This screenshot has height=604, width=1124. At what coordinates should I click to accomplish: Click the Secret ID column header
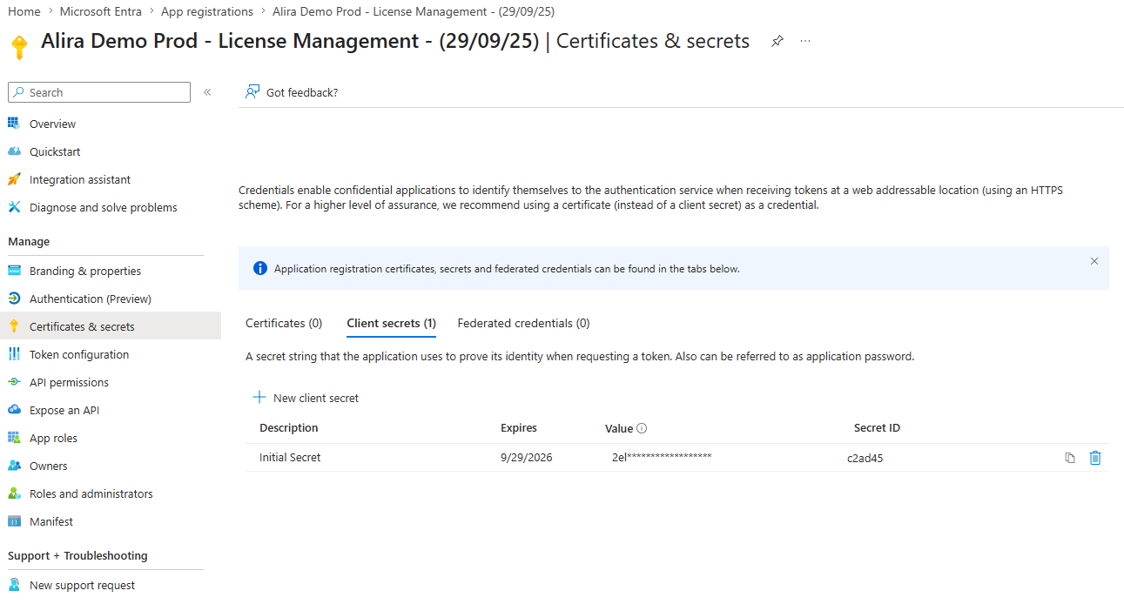click(x=877, y=428)
